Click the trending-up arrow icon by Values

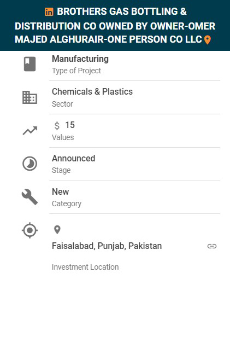(x=30, y=130)
